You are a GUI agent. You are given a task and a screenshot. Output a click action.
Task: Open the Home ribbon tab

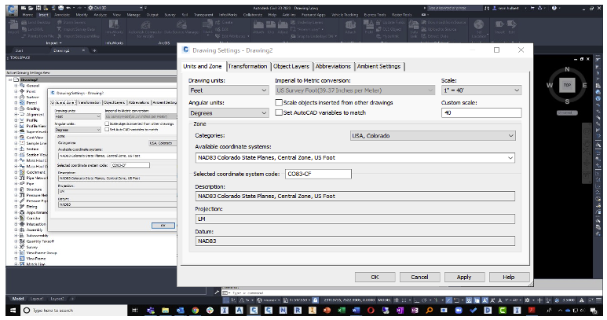click(27, 15)
